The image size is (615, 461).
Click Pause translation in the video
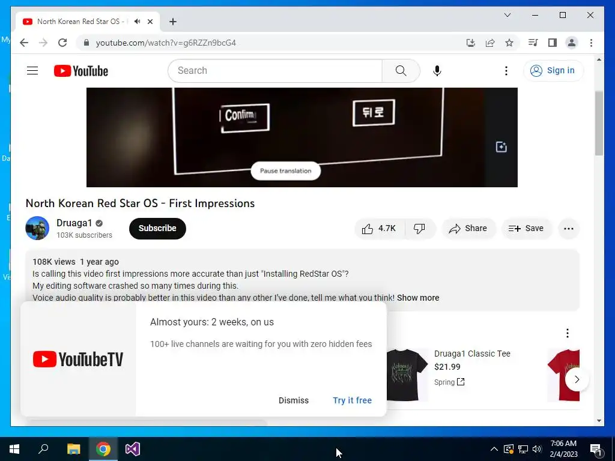[x=285, y=171]
